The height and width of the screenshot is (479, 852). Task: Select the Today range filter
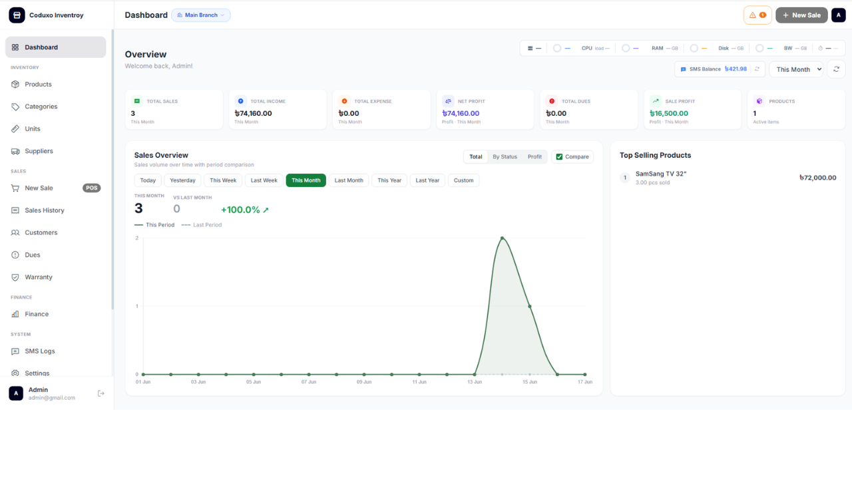point(148,180)
